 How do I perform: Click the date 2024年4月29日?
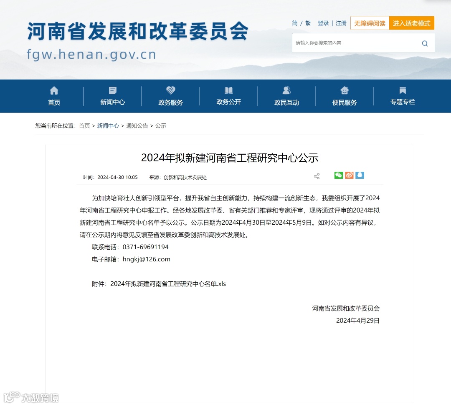(x=358, y=321)
